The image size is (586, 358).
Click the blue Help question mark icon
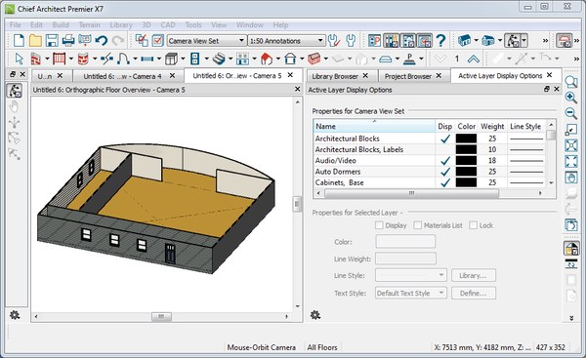(x=441, y=40)
